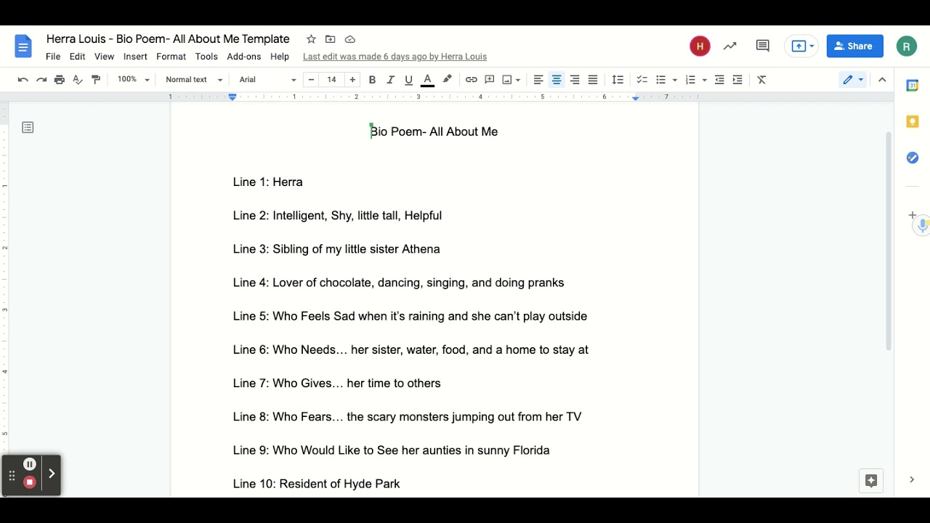Click the right indent marker on the ruler
The height and width of the screenshot is (523, 930).
click(636, 97)
